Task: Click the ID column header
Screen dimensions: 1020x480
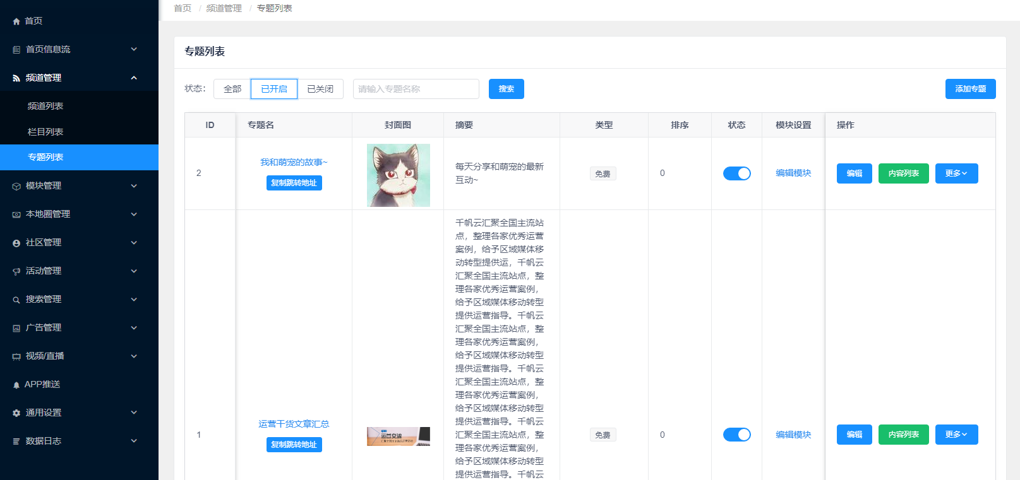Action: [210, 125]
